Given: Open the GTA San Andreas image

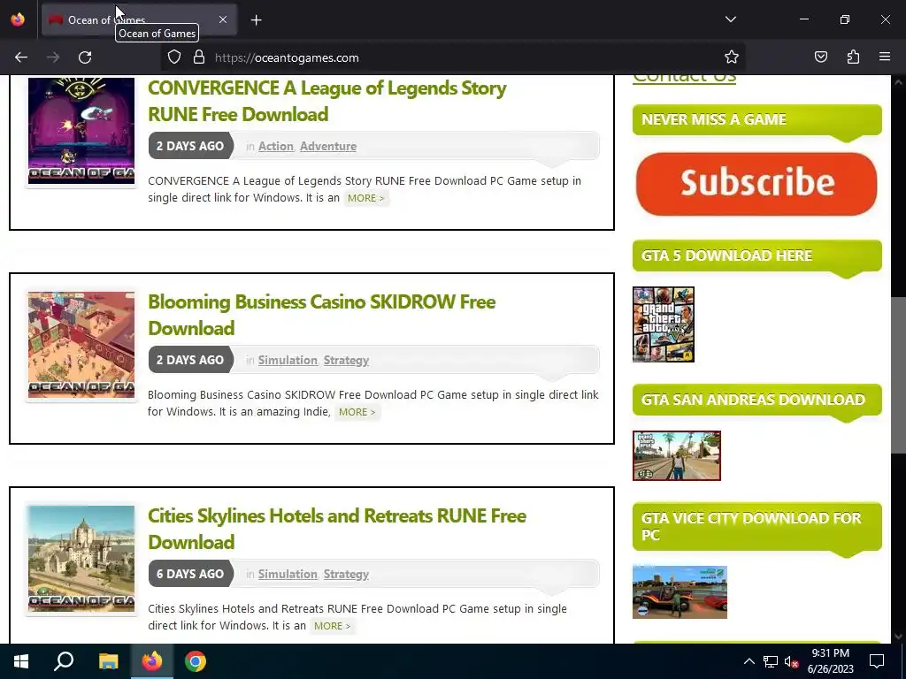Looking at the screenshot, I should 677,455.
